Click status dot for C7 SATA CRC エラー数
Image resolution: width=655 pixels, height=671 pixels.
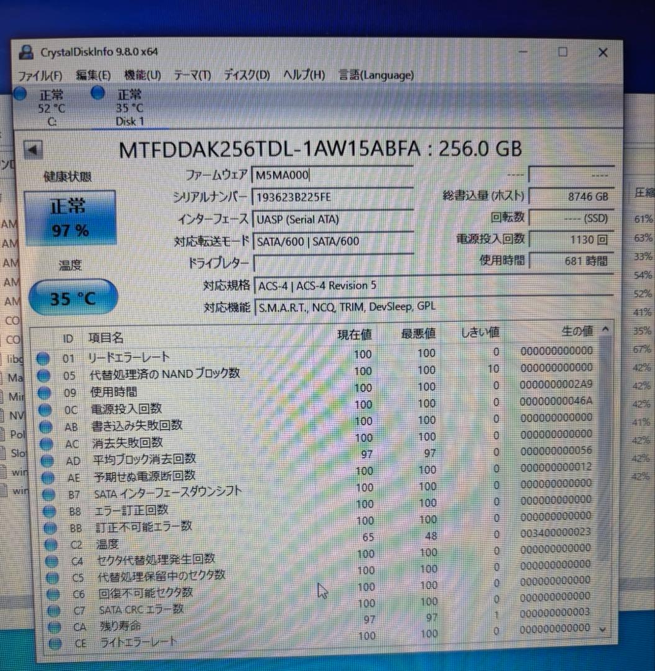[54, 610]
